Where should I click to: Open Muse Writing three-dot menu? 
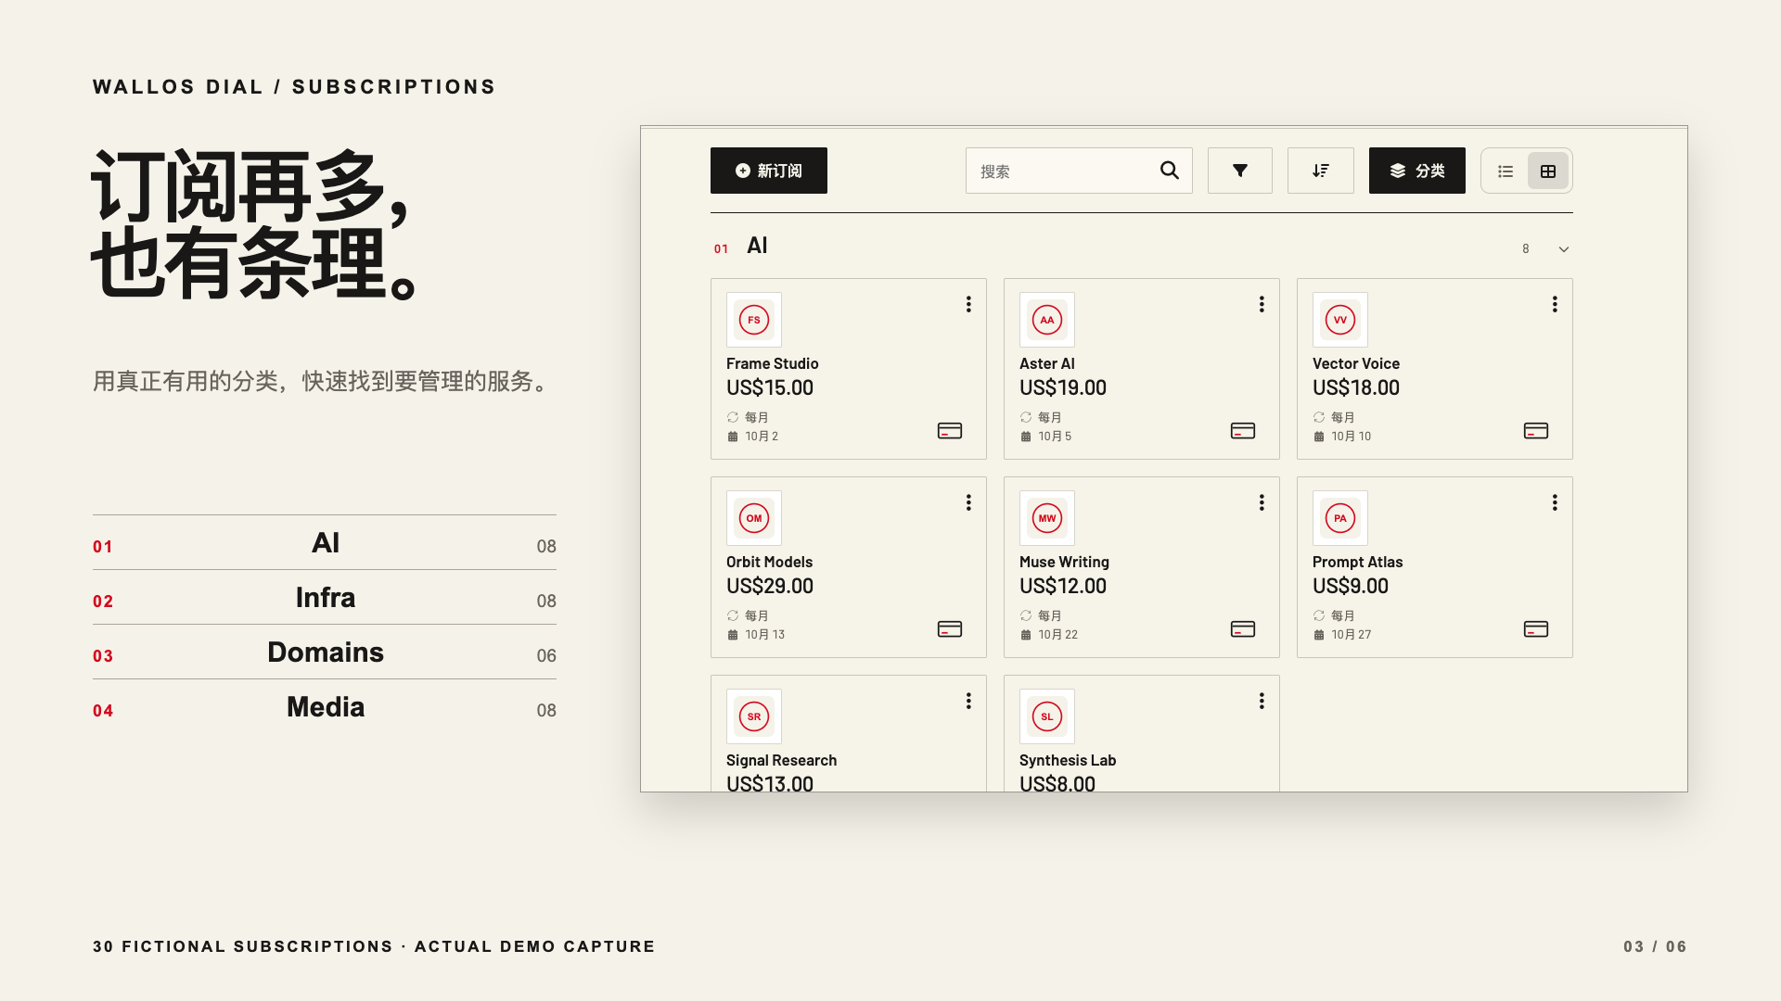pyautogui.click(x=1262, y=502)
